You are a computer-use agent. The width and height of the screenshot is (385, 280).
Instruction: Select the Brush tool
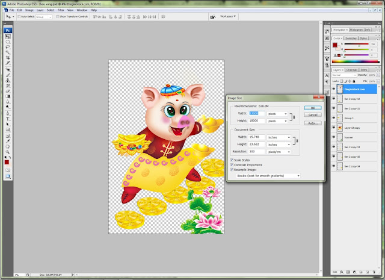click(x=8, y=75)
